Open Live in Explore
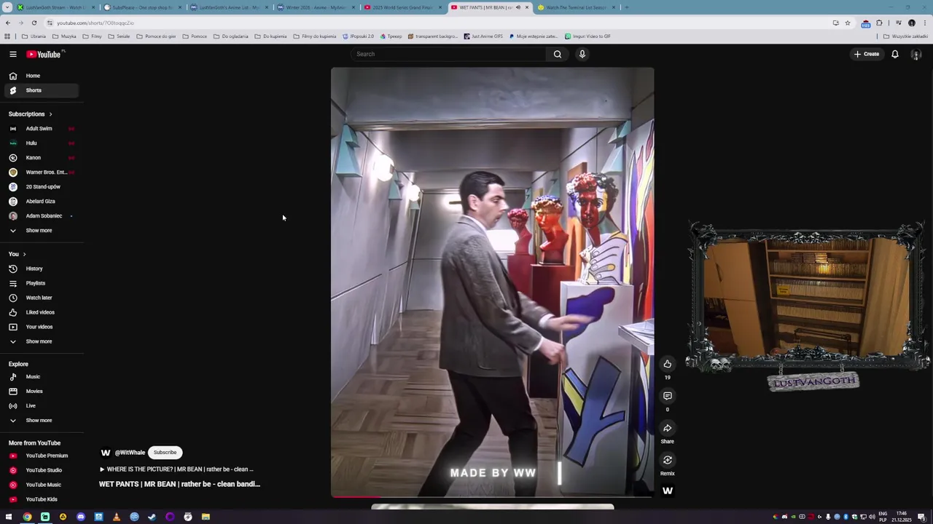 coord(42,406)
